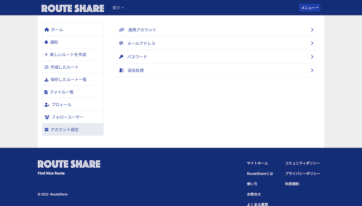Open ファイル一覧 in the sidebar
The image size is (362, 206).
point(73,92)
